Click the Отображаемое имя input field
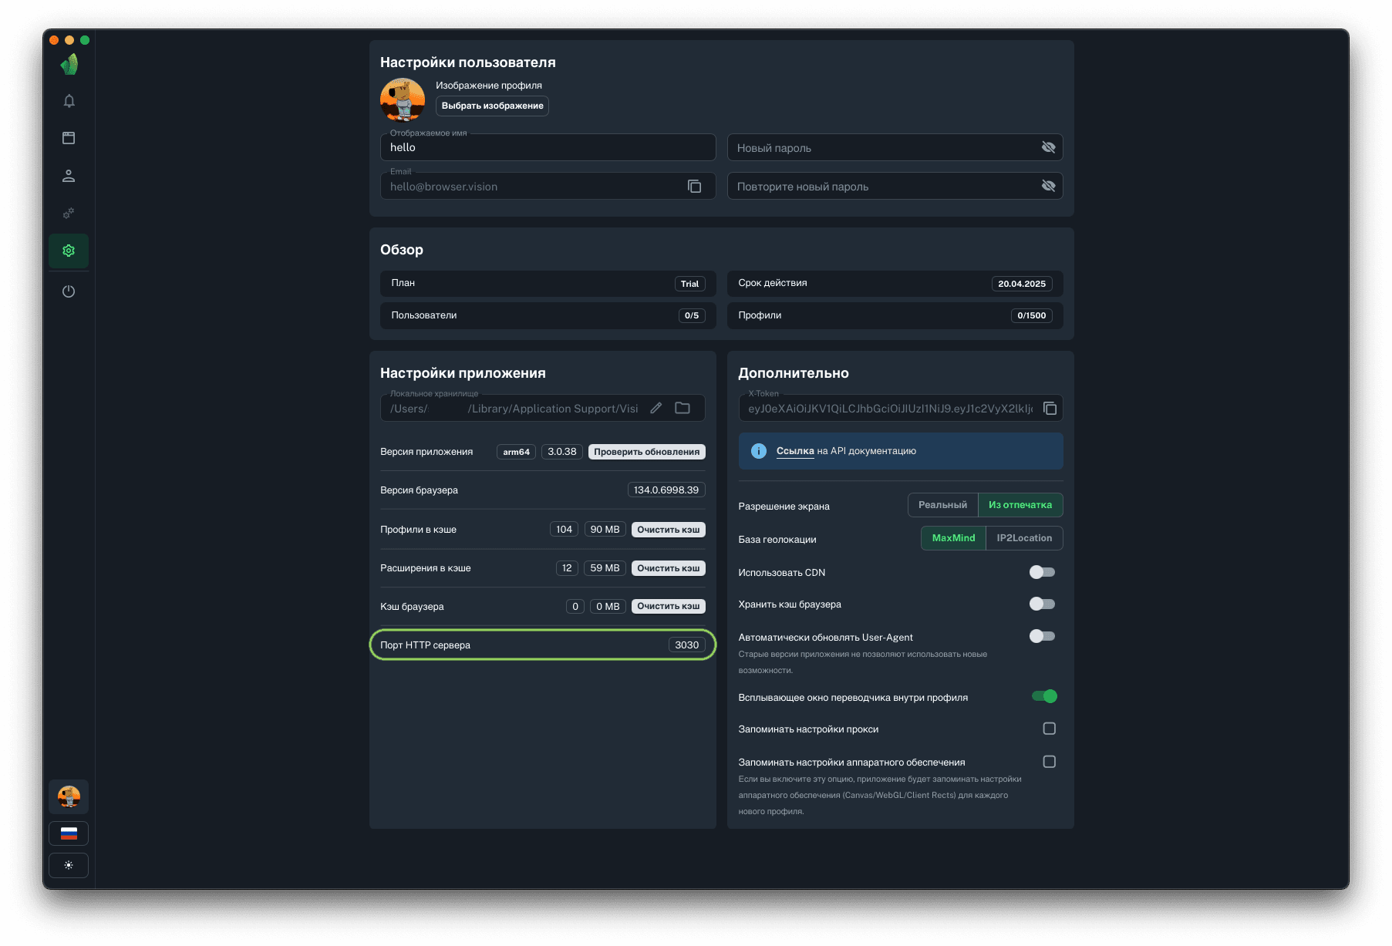 548,147
